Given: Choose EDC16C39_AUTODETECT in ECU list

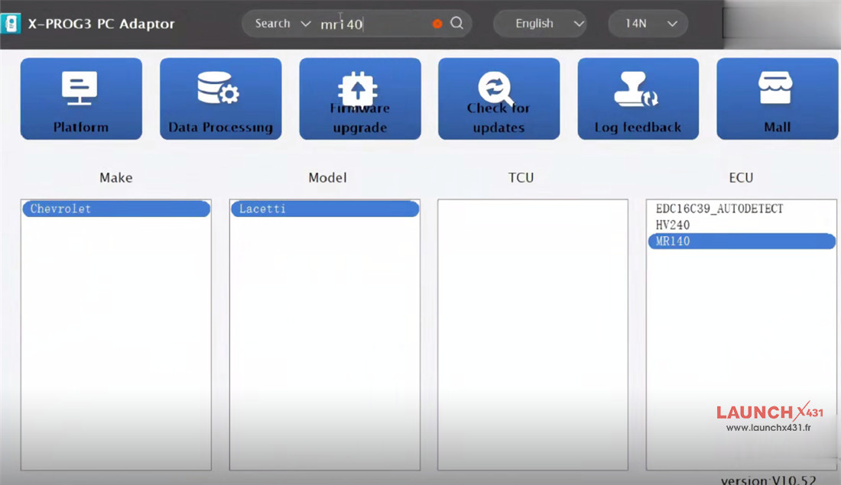Looking at the screenshot, I should [719, 209].
